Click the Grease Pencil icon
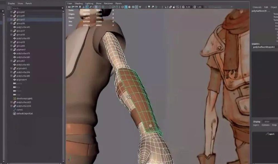Screen dimensions: 278x164 [x=90, y=7]
